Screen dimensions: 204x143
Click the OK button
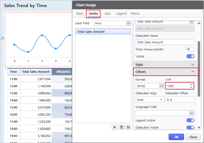tap(176, 137)
